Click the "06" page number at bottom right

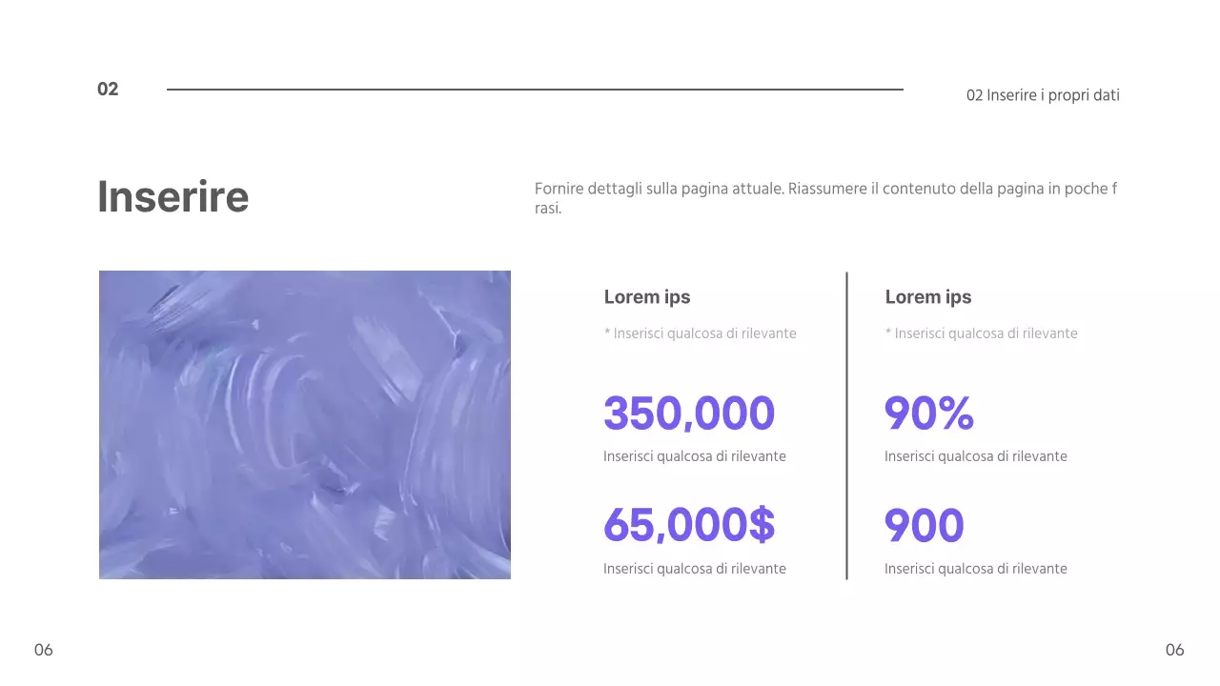pyautogui.click(x=1174, y=650)
